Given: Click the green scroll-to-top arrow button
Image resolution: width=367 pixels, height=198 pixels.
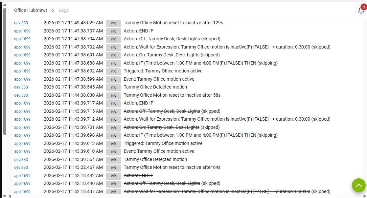Looking at the screenshot, I should click(358, 185).
